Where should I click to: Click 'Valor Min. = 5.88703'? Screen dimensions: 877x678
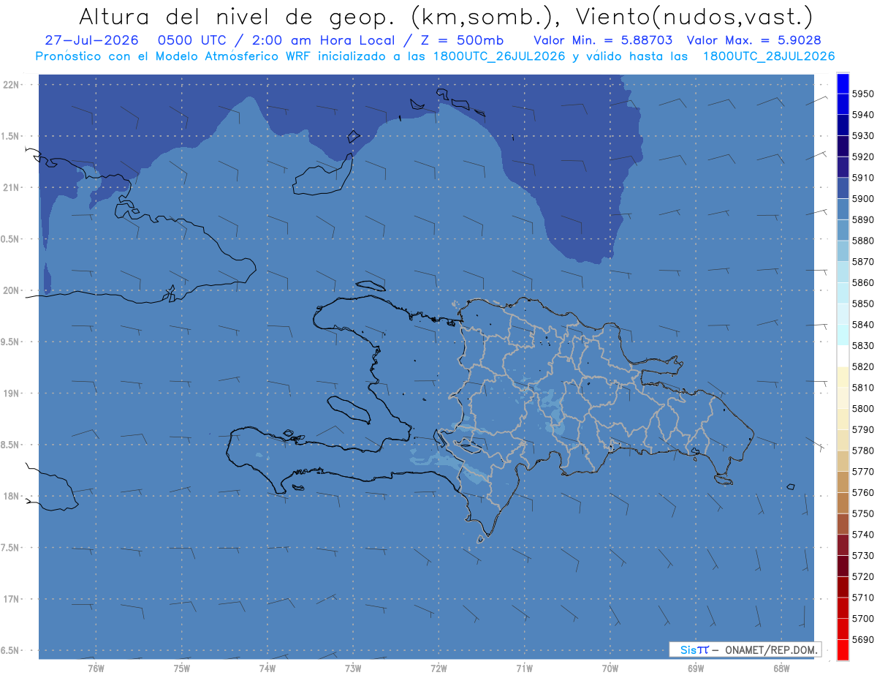click(x=603, y=40)
